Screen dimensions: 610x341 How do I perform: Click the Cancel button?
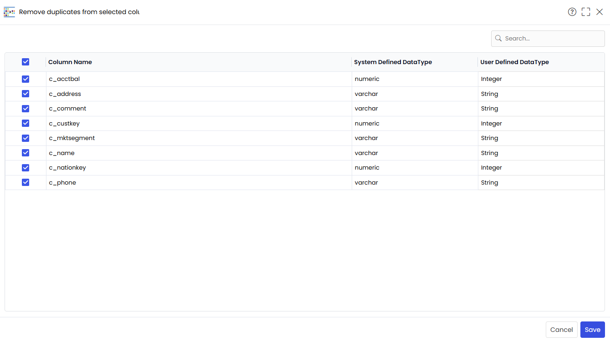pyautogui.click(x=561, y=330)
